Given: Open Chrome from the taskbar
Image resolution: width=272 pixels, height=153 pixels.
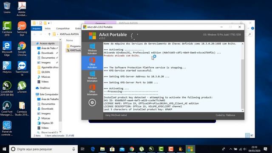Looking at the screenshot, I should tap(132, 149).
